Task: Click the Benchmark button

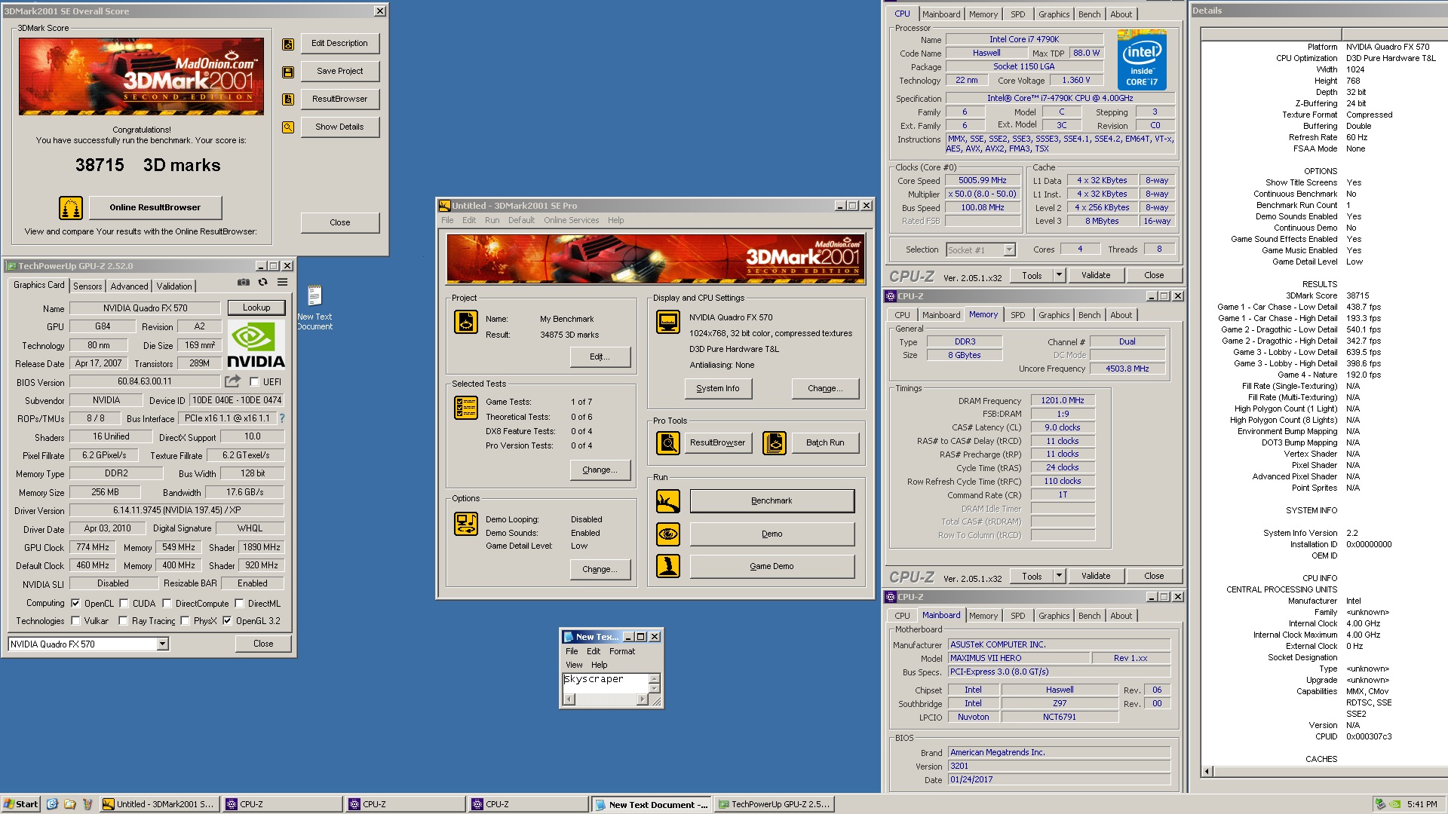Action: [772, 501]
